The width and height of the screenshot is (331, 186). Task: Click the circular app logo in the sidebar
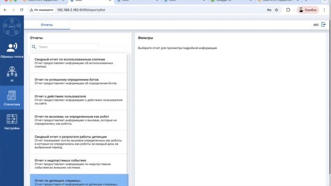(12, 26)
